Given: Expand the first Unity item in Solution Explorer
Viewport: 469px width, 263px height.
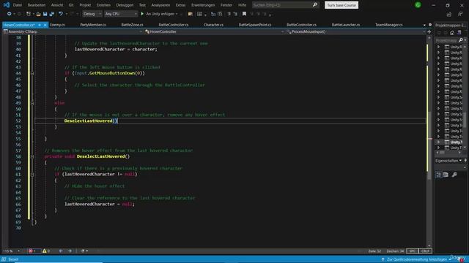Looking at the screenshot, I should click(438, 47).
